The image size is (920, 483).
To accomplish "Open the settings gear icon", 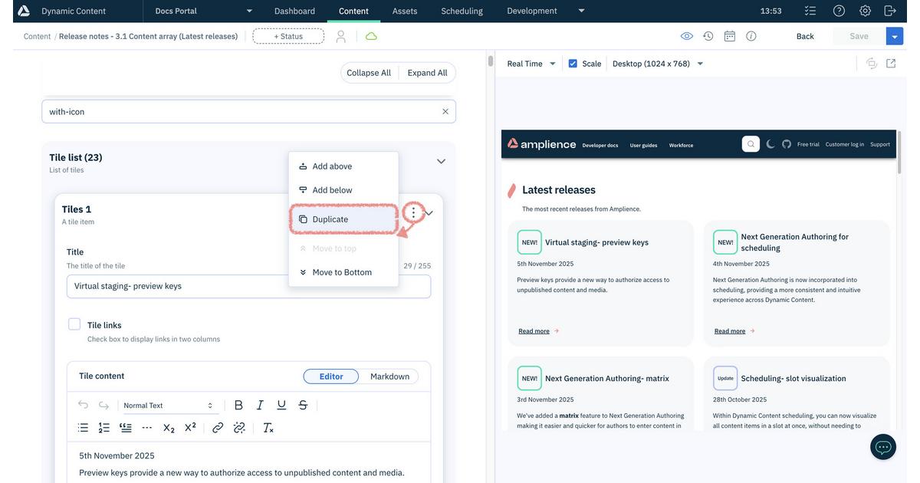I will 865,11.
